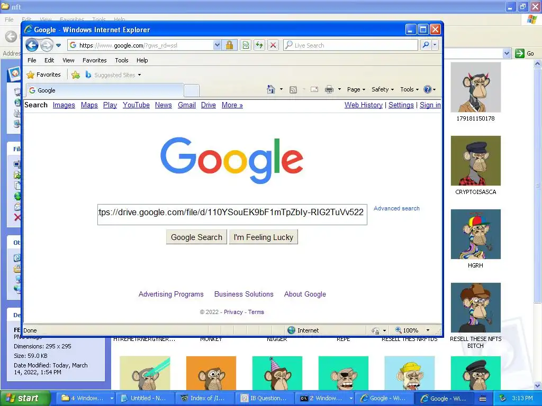Expand the Home button dropdown arrow

point(281,89)
